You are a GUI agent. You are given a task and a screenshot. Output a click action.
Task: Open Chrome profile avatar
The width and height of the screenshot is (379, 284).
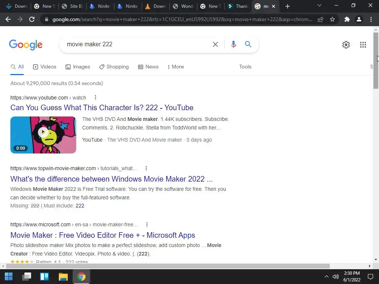tap(359, 19)
